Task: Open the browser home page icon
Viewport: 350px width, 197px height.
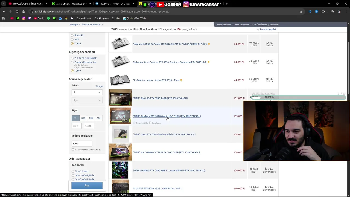Action: coord(24,11)
